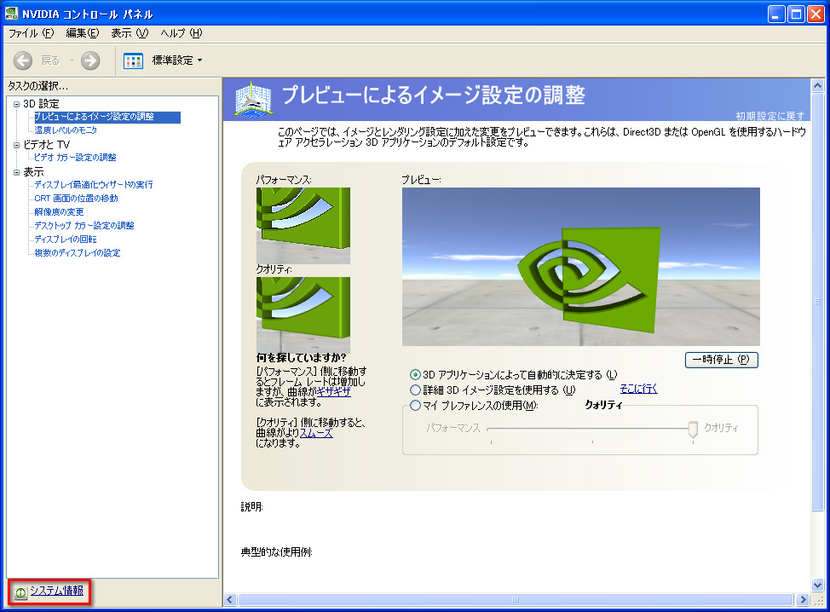Screen dimensions: 830x612
Task: Click the 一時停止 button
Action: pos(722,360)
